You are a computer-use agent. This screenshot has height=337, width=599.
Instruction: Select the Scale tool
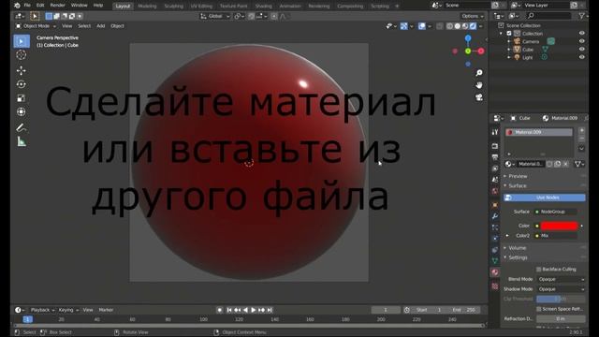[x=22, y=97]
